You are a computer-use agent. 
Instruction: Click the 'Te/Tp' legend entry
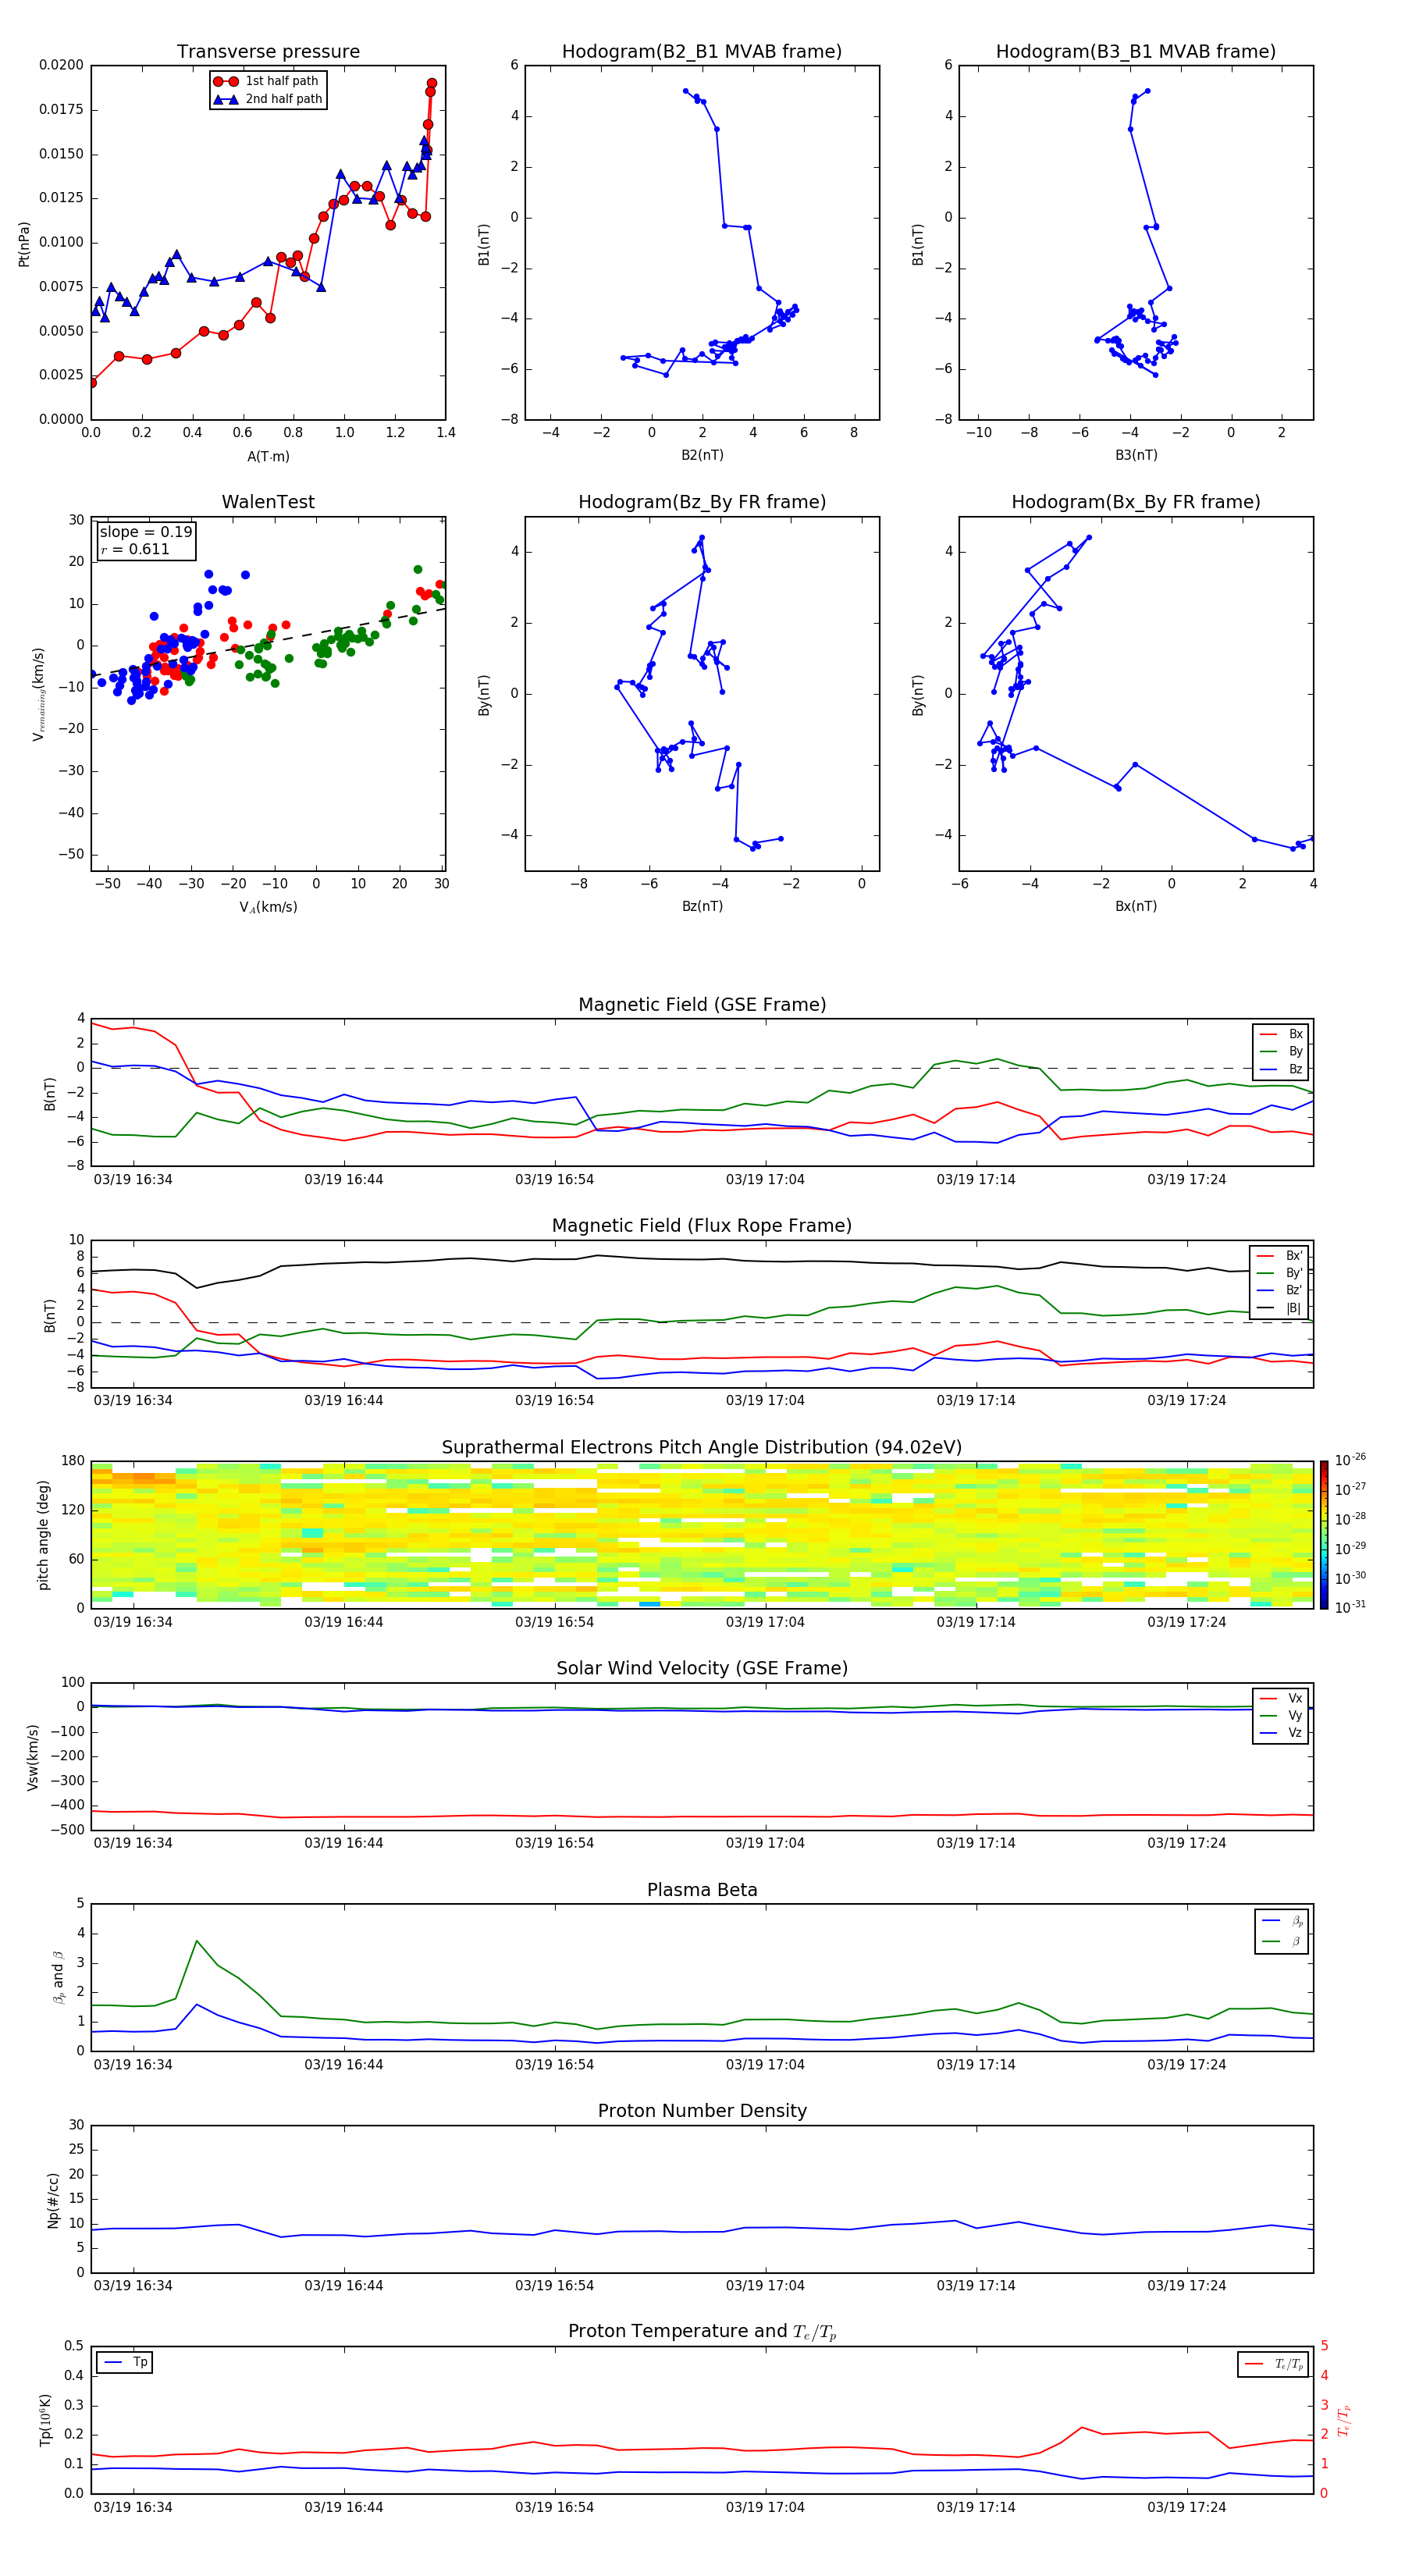[1275, 2364]
